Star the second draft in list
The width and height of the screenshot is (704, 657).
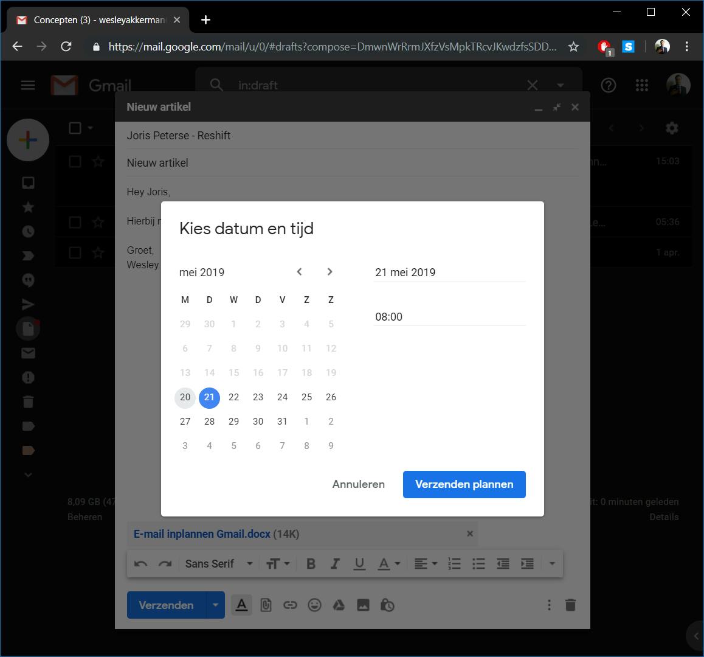click(98, 222)
